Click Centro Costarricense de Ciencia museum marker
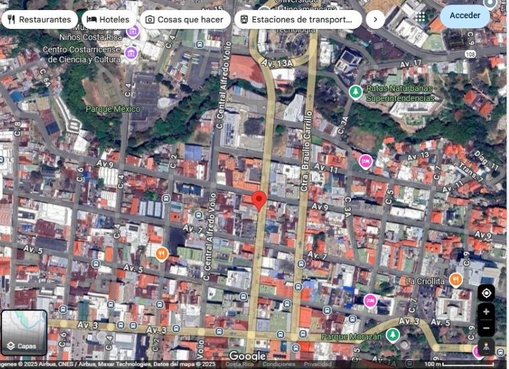 (131, 53)
